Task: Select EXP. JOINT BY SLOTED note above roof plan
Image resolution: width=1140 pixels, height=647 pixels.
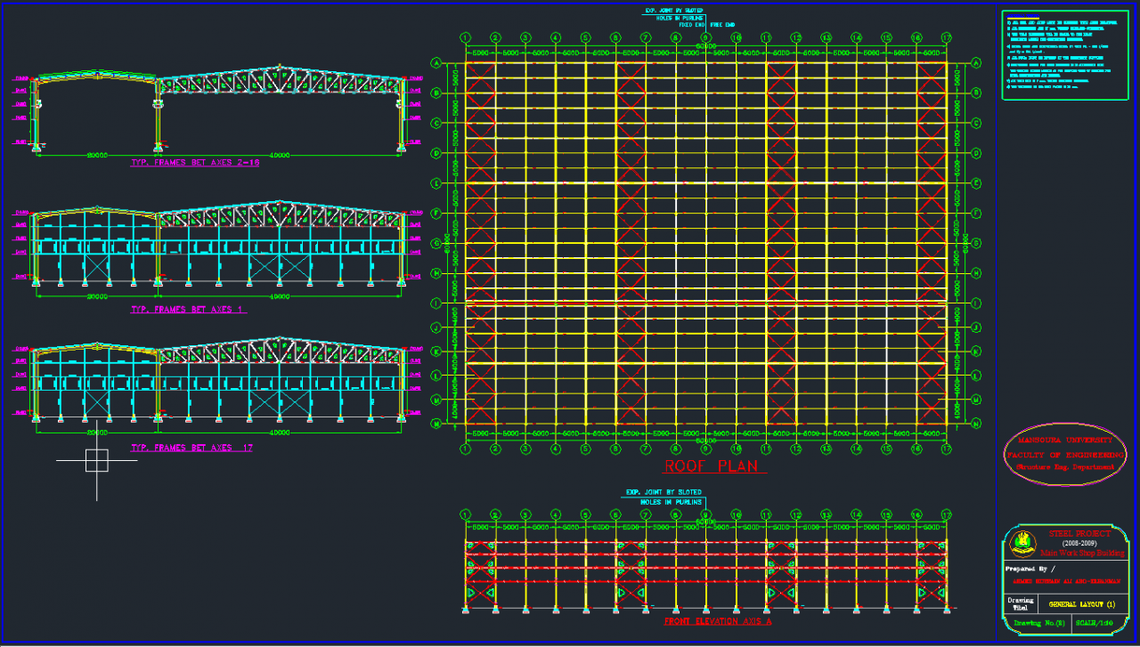Action: point(673,11)
